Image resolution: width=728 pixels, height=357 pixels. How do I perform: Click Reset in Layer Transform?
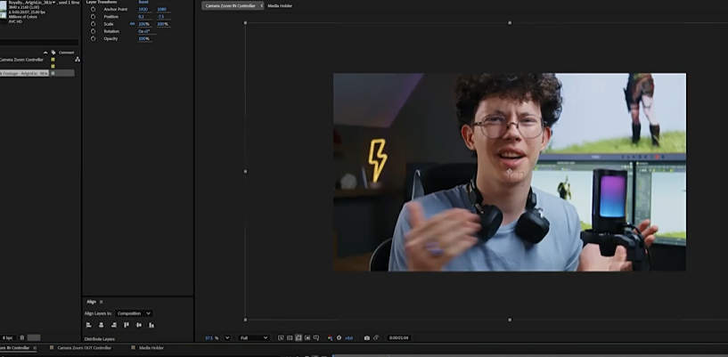(143, 2)
